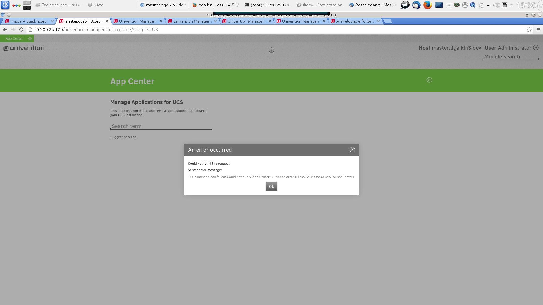
Task: Close the error dialog with X icon
Action: click(x=352, y=150)
